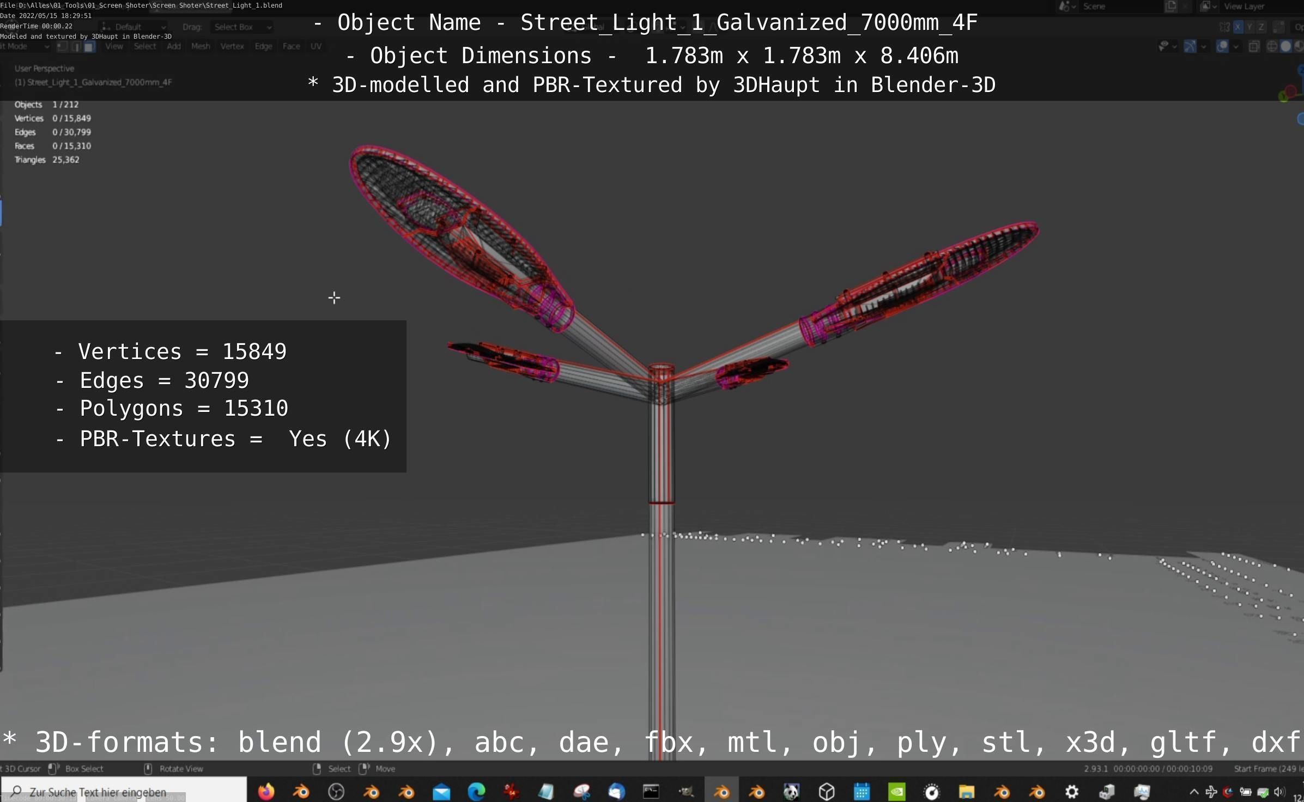The width and height of the screenshot is (1304, 802).
Task: Open the Default orientation dropdown
Action: click(x=134, y=27)
